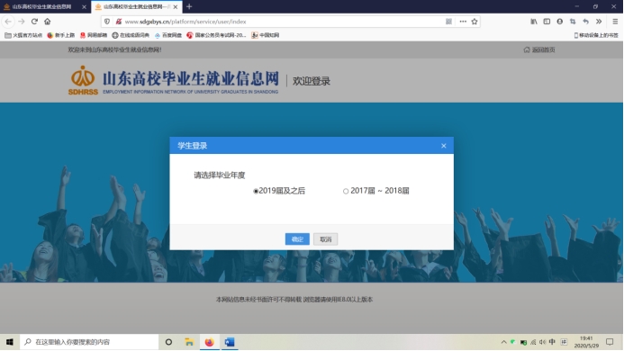The width and height of the screenshot is (624, 351).
Task: Expand the toolbar overflow chevron
Action: [599, 22]
